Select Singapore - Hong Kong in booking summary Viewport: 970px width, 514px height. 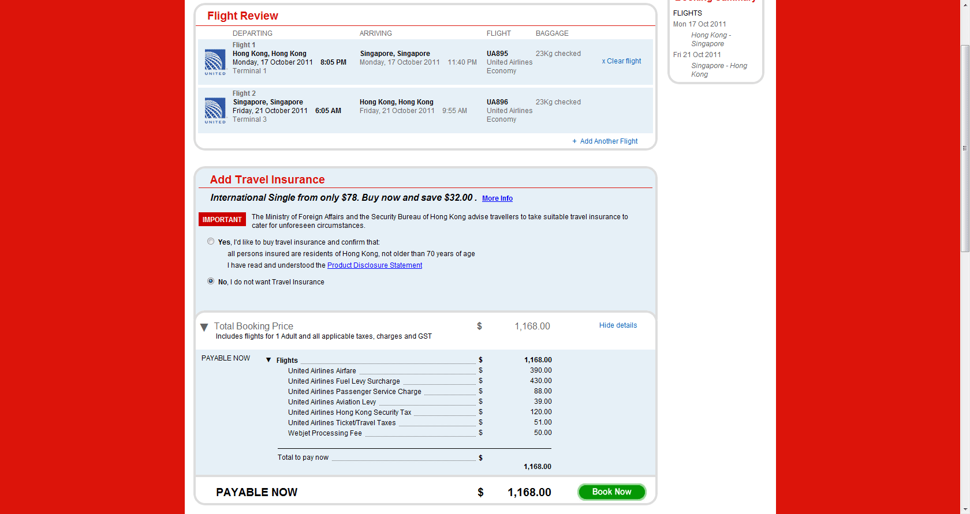tap(719, 70)
